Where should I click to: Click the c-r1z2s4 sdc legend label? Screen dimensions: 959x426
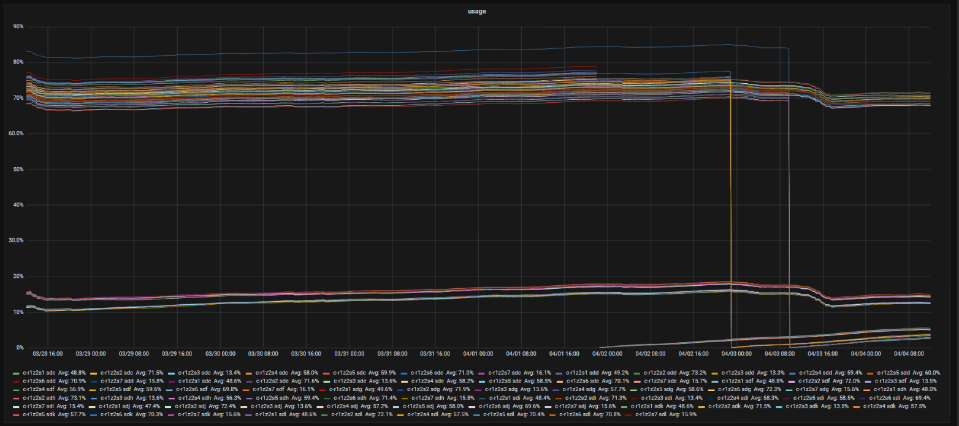[x=265, y=372]
